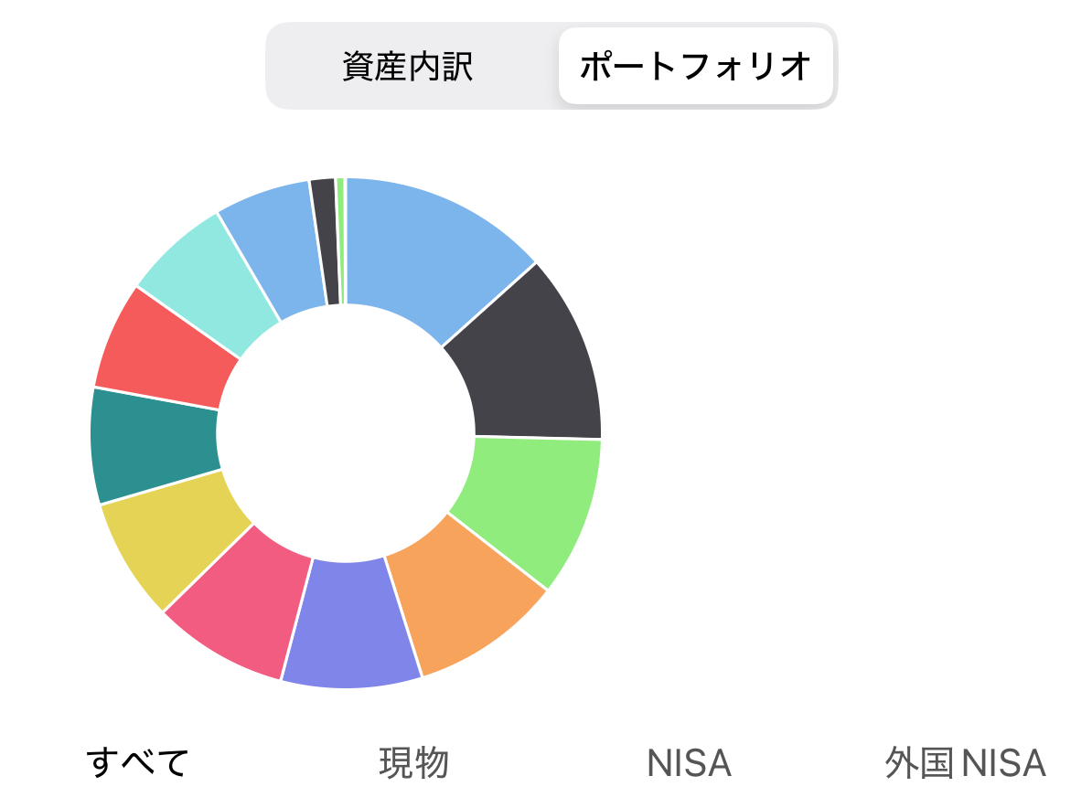The image size is (1092, 808).
Task: Switch to the 資産内訳 segment
Action: (x=408, y=67)
